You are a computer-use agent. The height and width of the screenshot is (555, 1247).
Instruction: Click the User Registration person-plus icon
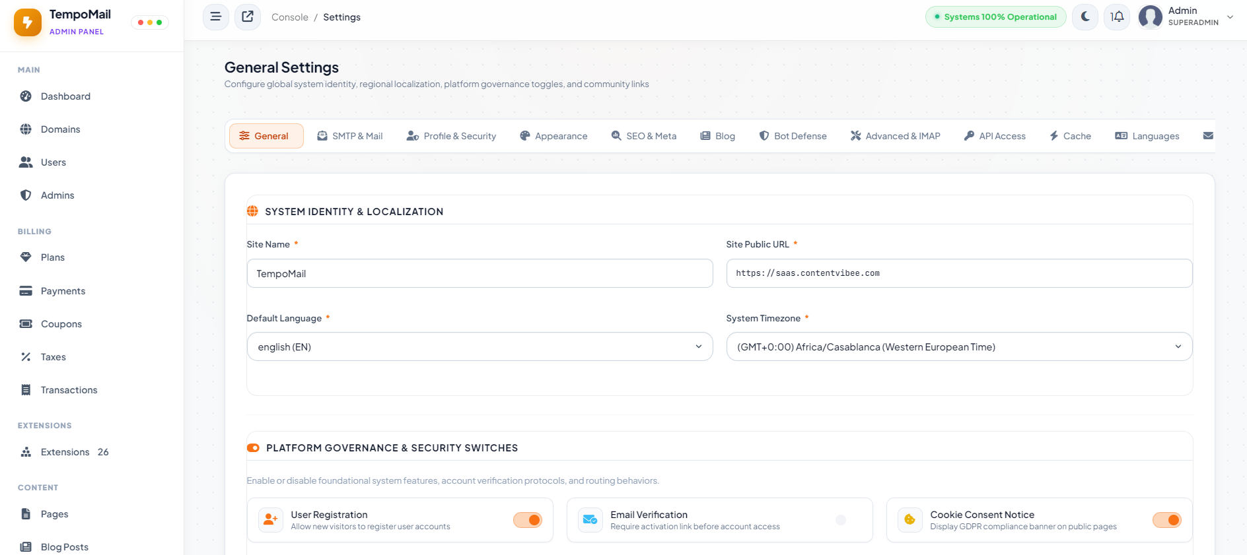click(271, 520)
